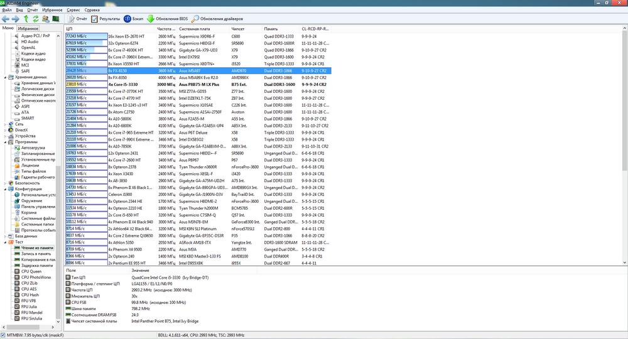Select the 16x Xeon E5-2670 HT row
This screenshot has height=339, width=628.
click(x=198, y=36)
